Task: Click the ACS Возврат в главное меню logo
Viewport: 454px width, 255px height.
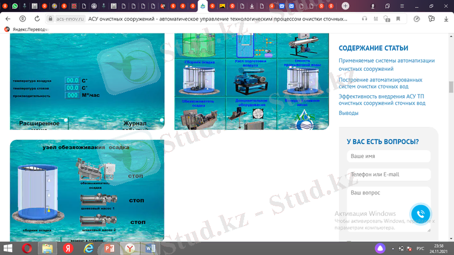Action: tap(304, 119)
